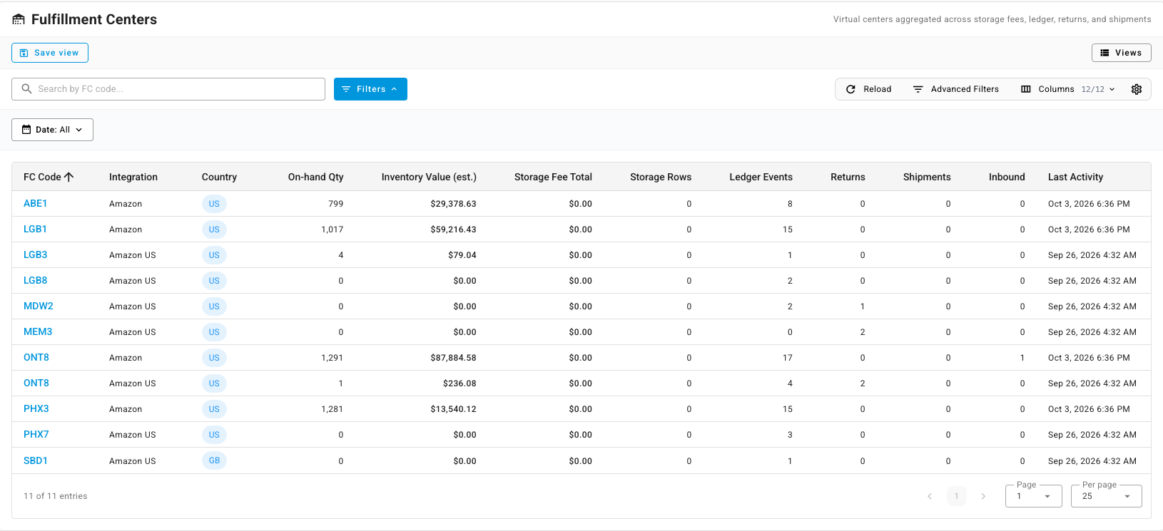The width and height of the screenshot is (1163, 531).
Task: Click the GB country chip for SBD1
Action: [x=214, y=460]
